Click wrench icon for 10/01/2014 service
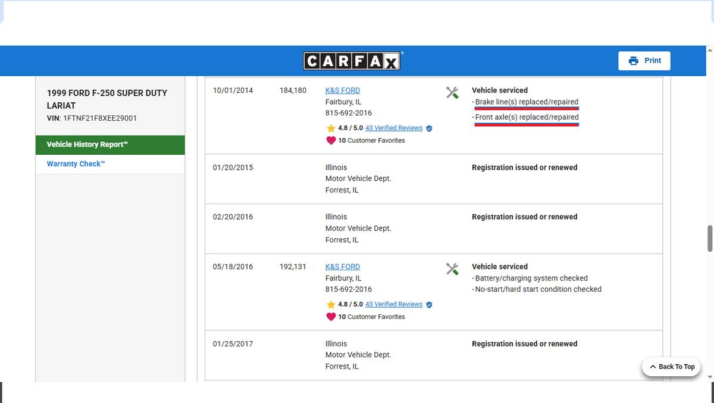 (452, 92)
